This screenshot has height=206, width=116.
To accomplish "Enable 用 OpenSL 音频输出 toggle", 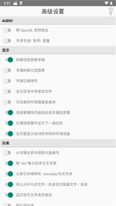I will point(7,30).
